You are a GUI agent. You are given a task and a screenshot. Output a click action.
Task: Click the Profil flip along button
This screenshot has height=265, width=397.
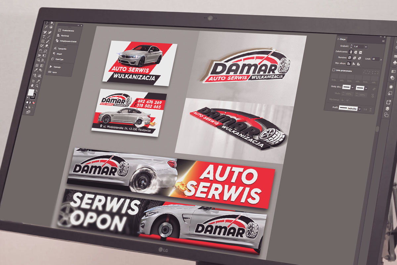365,109
